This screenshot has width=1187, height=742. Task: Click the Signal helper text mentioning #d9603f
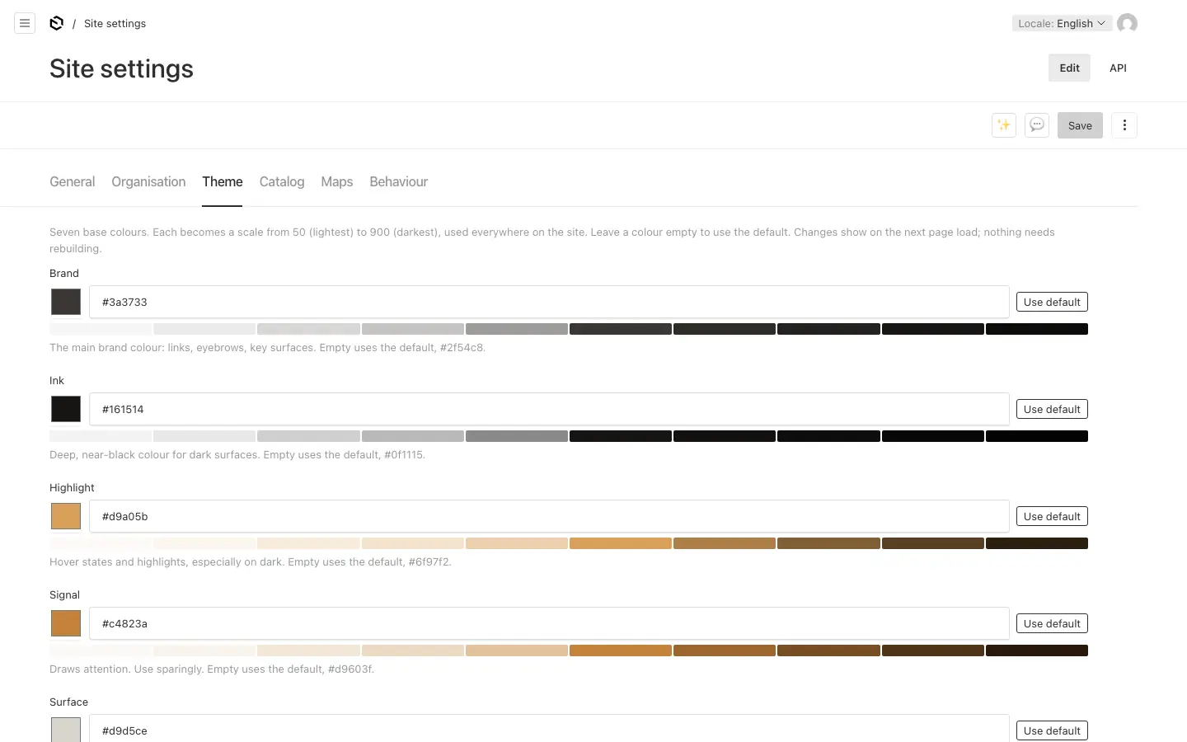pos(212,669)
